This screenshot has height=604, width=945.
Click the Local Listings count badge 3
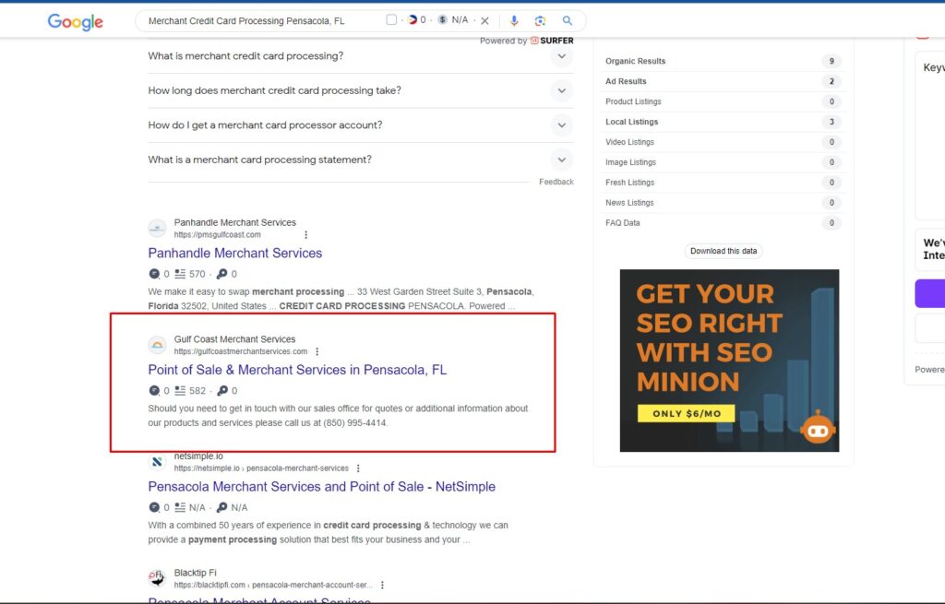tap(831, 122)
